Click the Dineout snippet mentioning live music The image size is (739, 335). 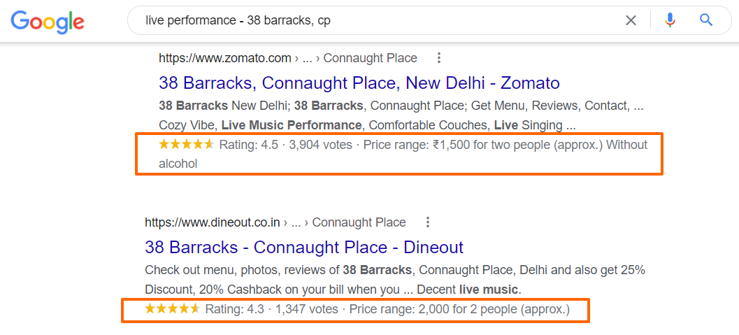pos(395,280)
